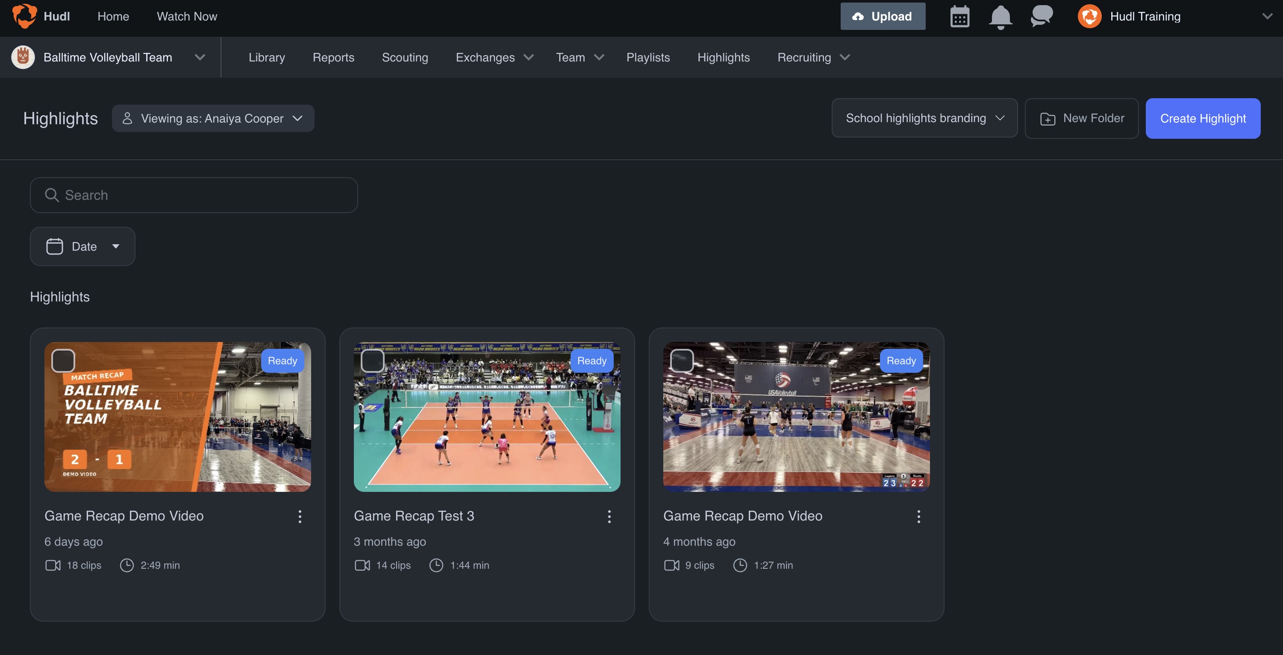Click the Hudl Training profile avatar
This screenshot has height=655, width=1283.
pyautogui.click(x=1089, y=16)
